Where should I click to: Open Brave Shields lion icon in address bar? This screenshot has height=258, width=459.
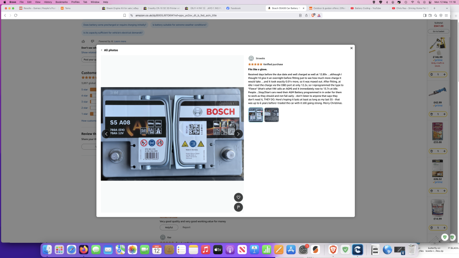[x=313, y=15]
